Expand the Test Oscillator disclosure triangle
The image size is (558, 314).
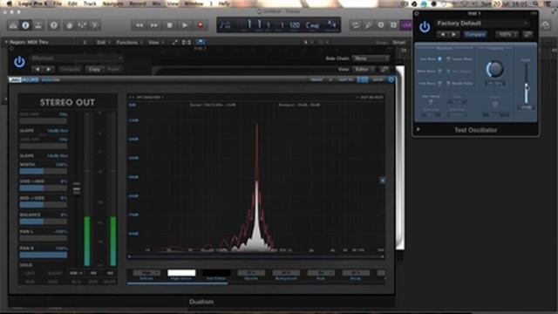[418, 130]
